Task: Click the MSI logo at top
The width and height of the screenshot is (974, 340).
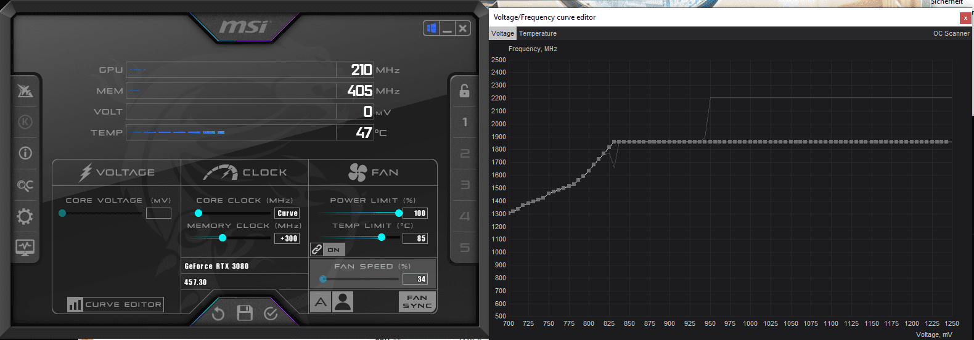Action: coord(245,26)
